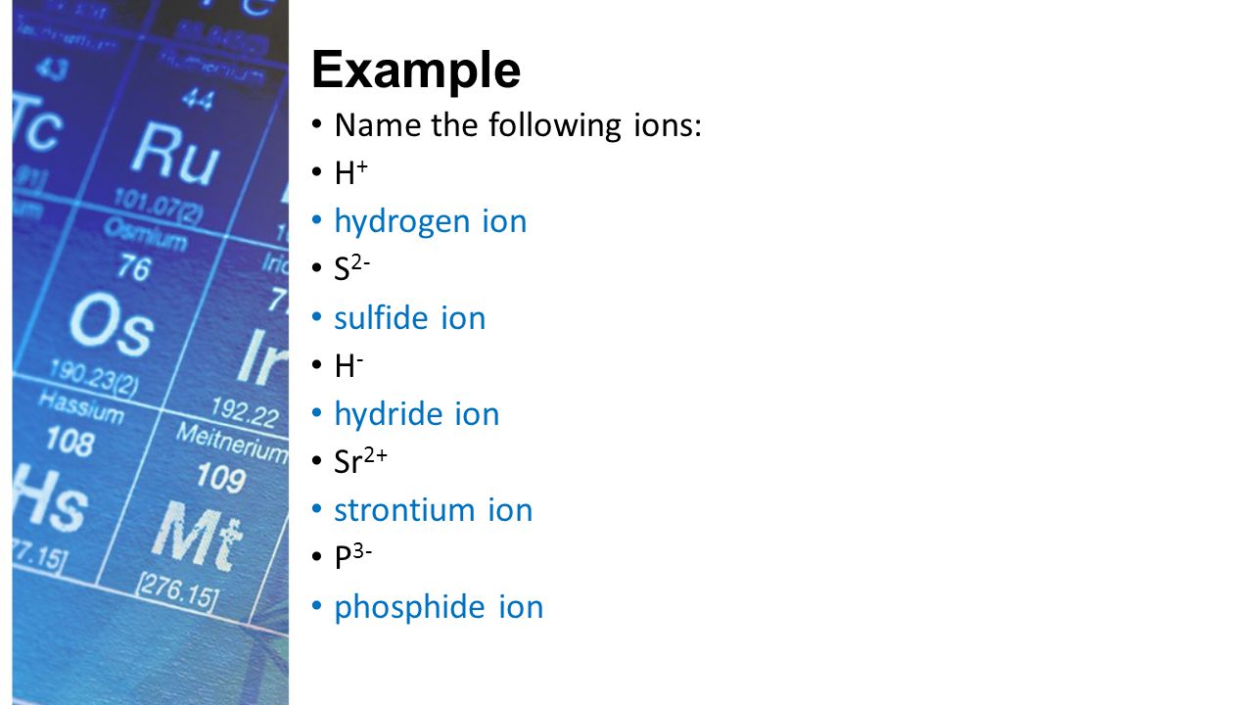The width and height of the screenshot is (1253, 705).
Task: Click the Sr2+ ion formula
Action: point(360,461)
